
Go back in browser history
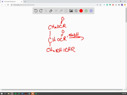click(2, 5)
